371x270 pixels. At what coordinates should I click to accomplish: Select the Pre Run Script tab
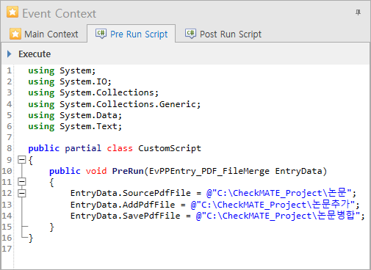tap(132, 34)
